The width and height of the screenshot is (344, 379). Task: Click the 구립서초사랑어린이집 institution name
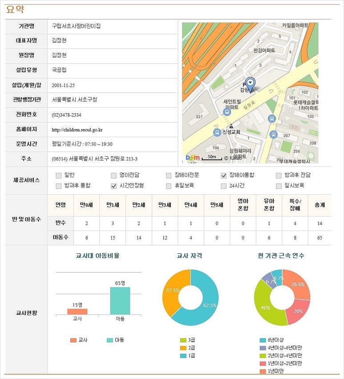click(77, 26)
